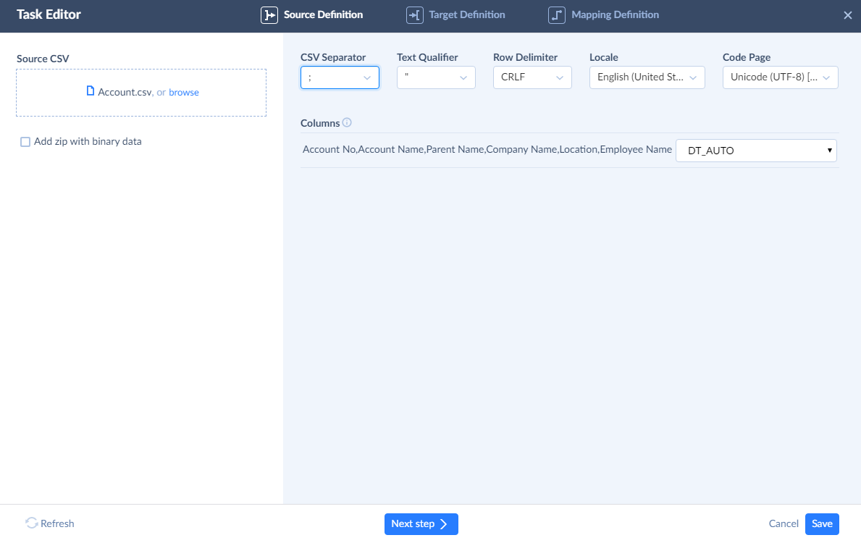Viewport: 861px width, 543px height.
Task: Click the Task Editor title
Action: [49, 14]
